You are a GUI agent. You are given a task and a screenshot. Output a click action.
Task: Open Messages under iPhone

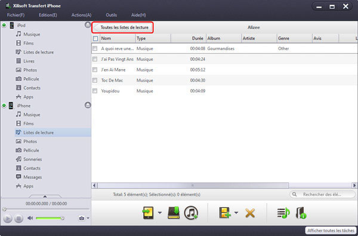coord(29,177)
